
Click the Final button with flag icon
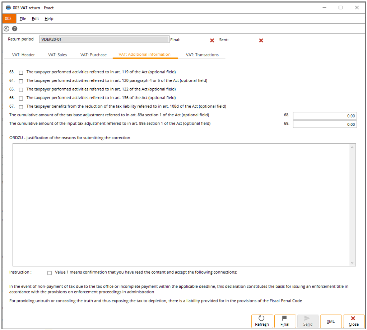click(285, 321)
